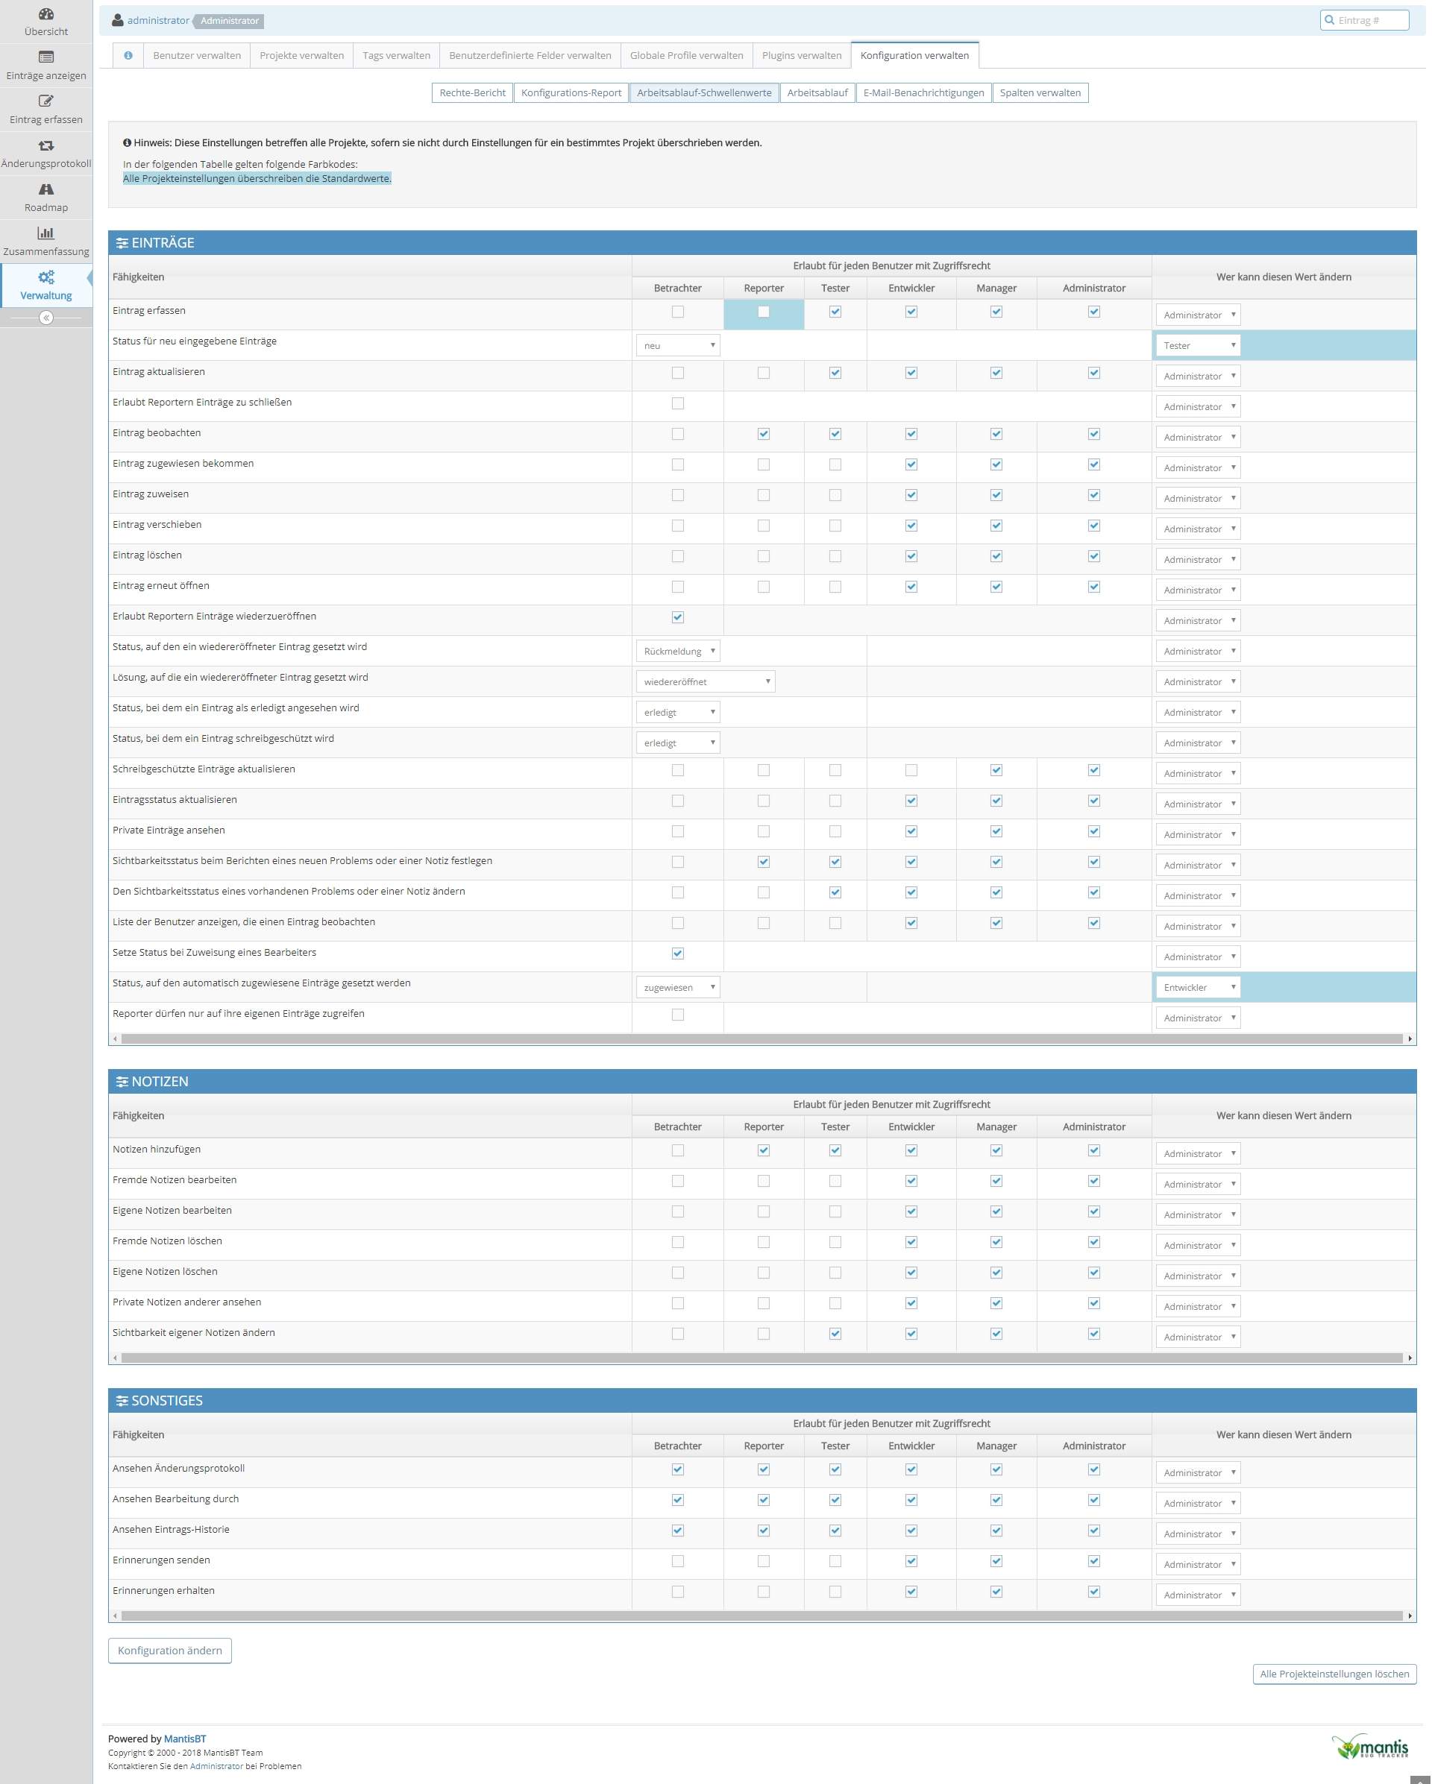The width and height of the screenshot is (1432, 1784).
Task: Open the 'neu' status dropdown
Action: point(678,346)
